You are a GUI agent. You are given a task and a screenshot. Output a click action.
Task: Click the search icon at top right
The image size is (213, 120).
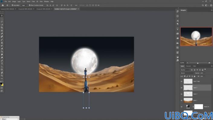203,5
